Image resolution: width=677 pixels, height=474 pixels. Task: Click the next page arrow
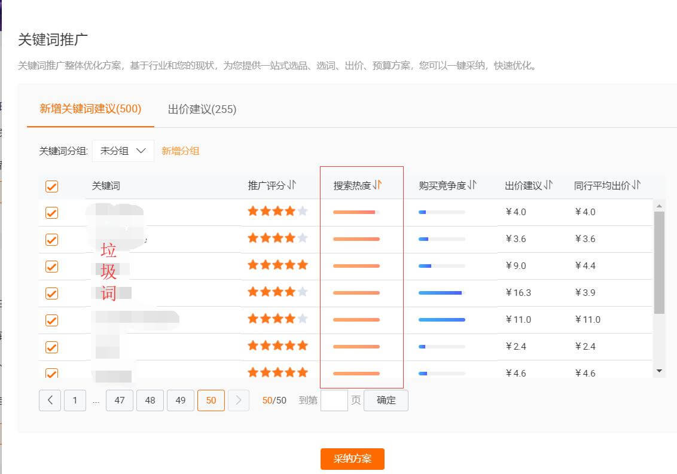pyautogui.click(x=239, y=400)
